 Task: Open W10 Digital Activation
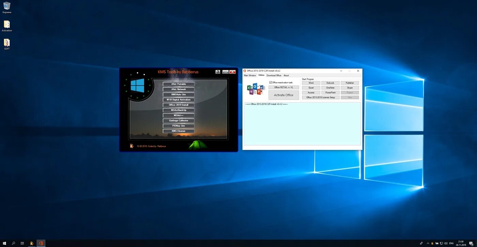tap(179, 99)
